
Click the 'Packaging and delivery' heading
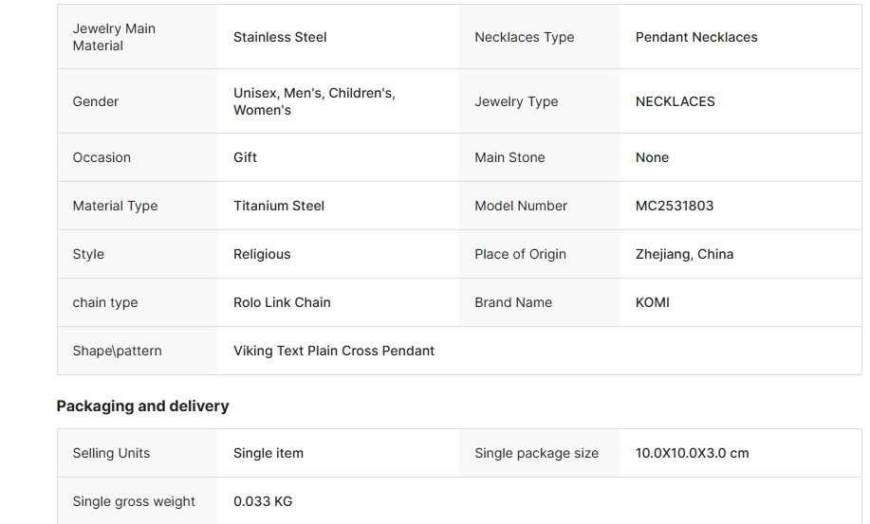click(142, 406)
